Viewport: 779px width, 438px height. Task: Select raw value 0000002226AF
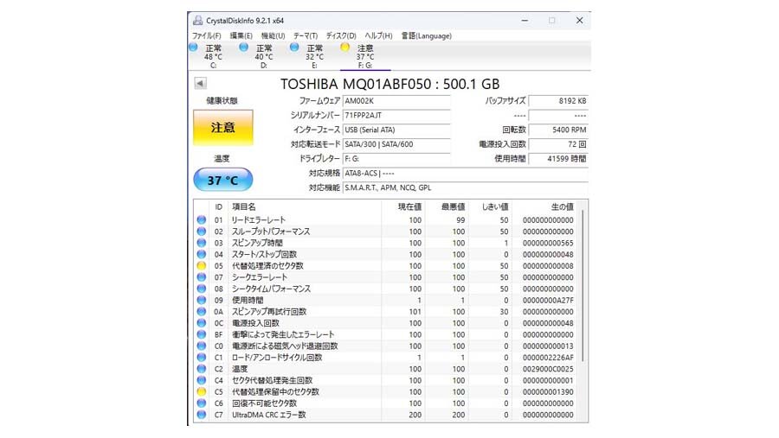click(x=548, y=358)
